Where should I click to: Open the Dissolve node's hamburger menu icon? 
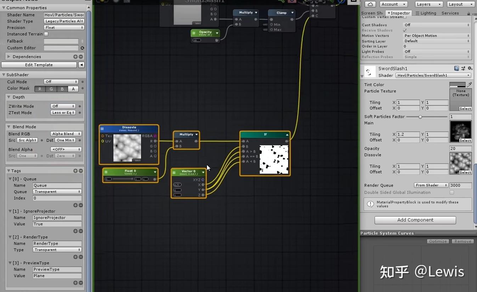tap(102, 129)
